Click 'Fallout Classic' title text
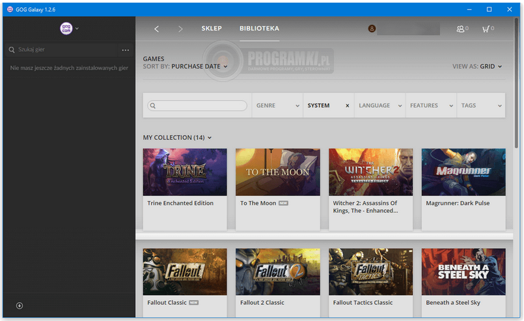This screenshot has height=321, width=524. coord(167,303)
